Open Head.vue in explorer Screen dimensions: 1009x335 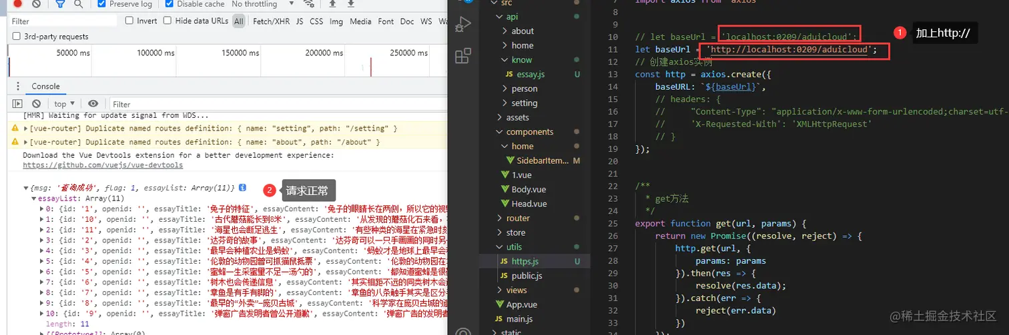(x=529, y=204)
